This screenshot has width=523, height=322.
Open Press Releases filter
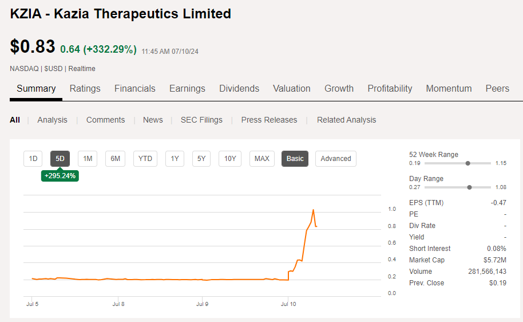(x=269, y=120)
